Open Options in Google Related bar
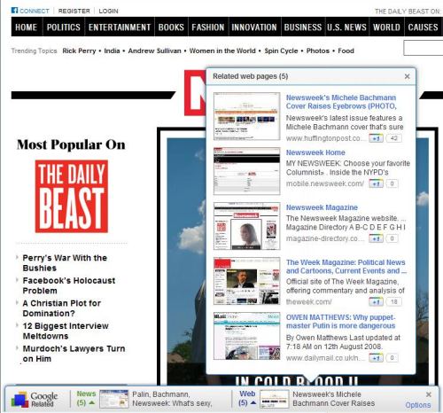This screenshot has width=443, height=413. (417, 405)
